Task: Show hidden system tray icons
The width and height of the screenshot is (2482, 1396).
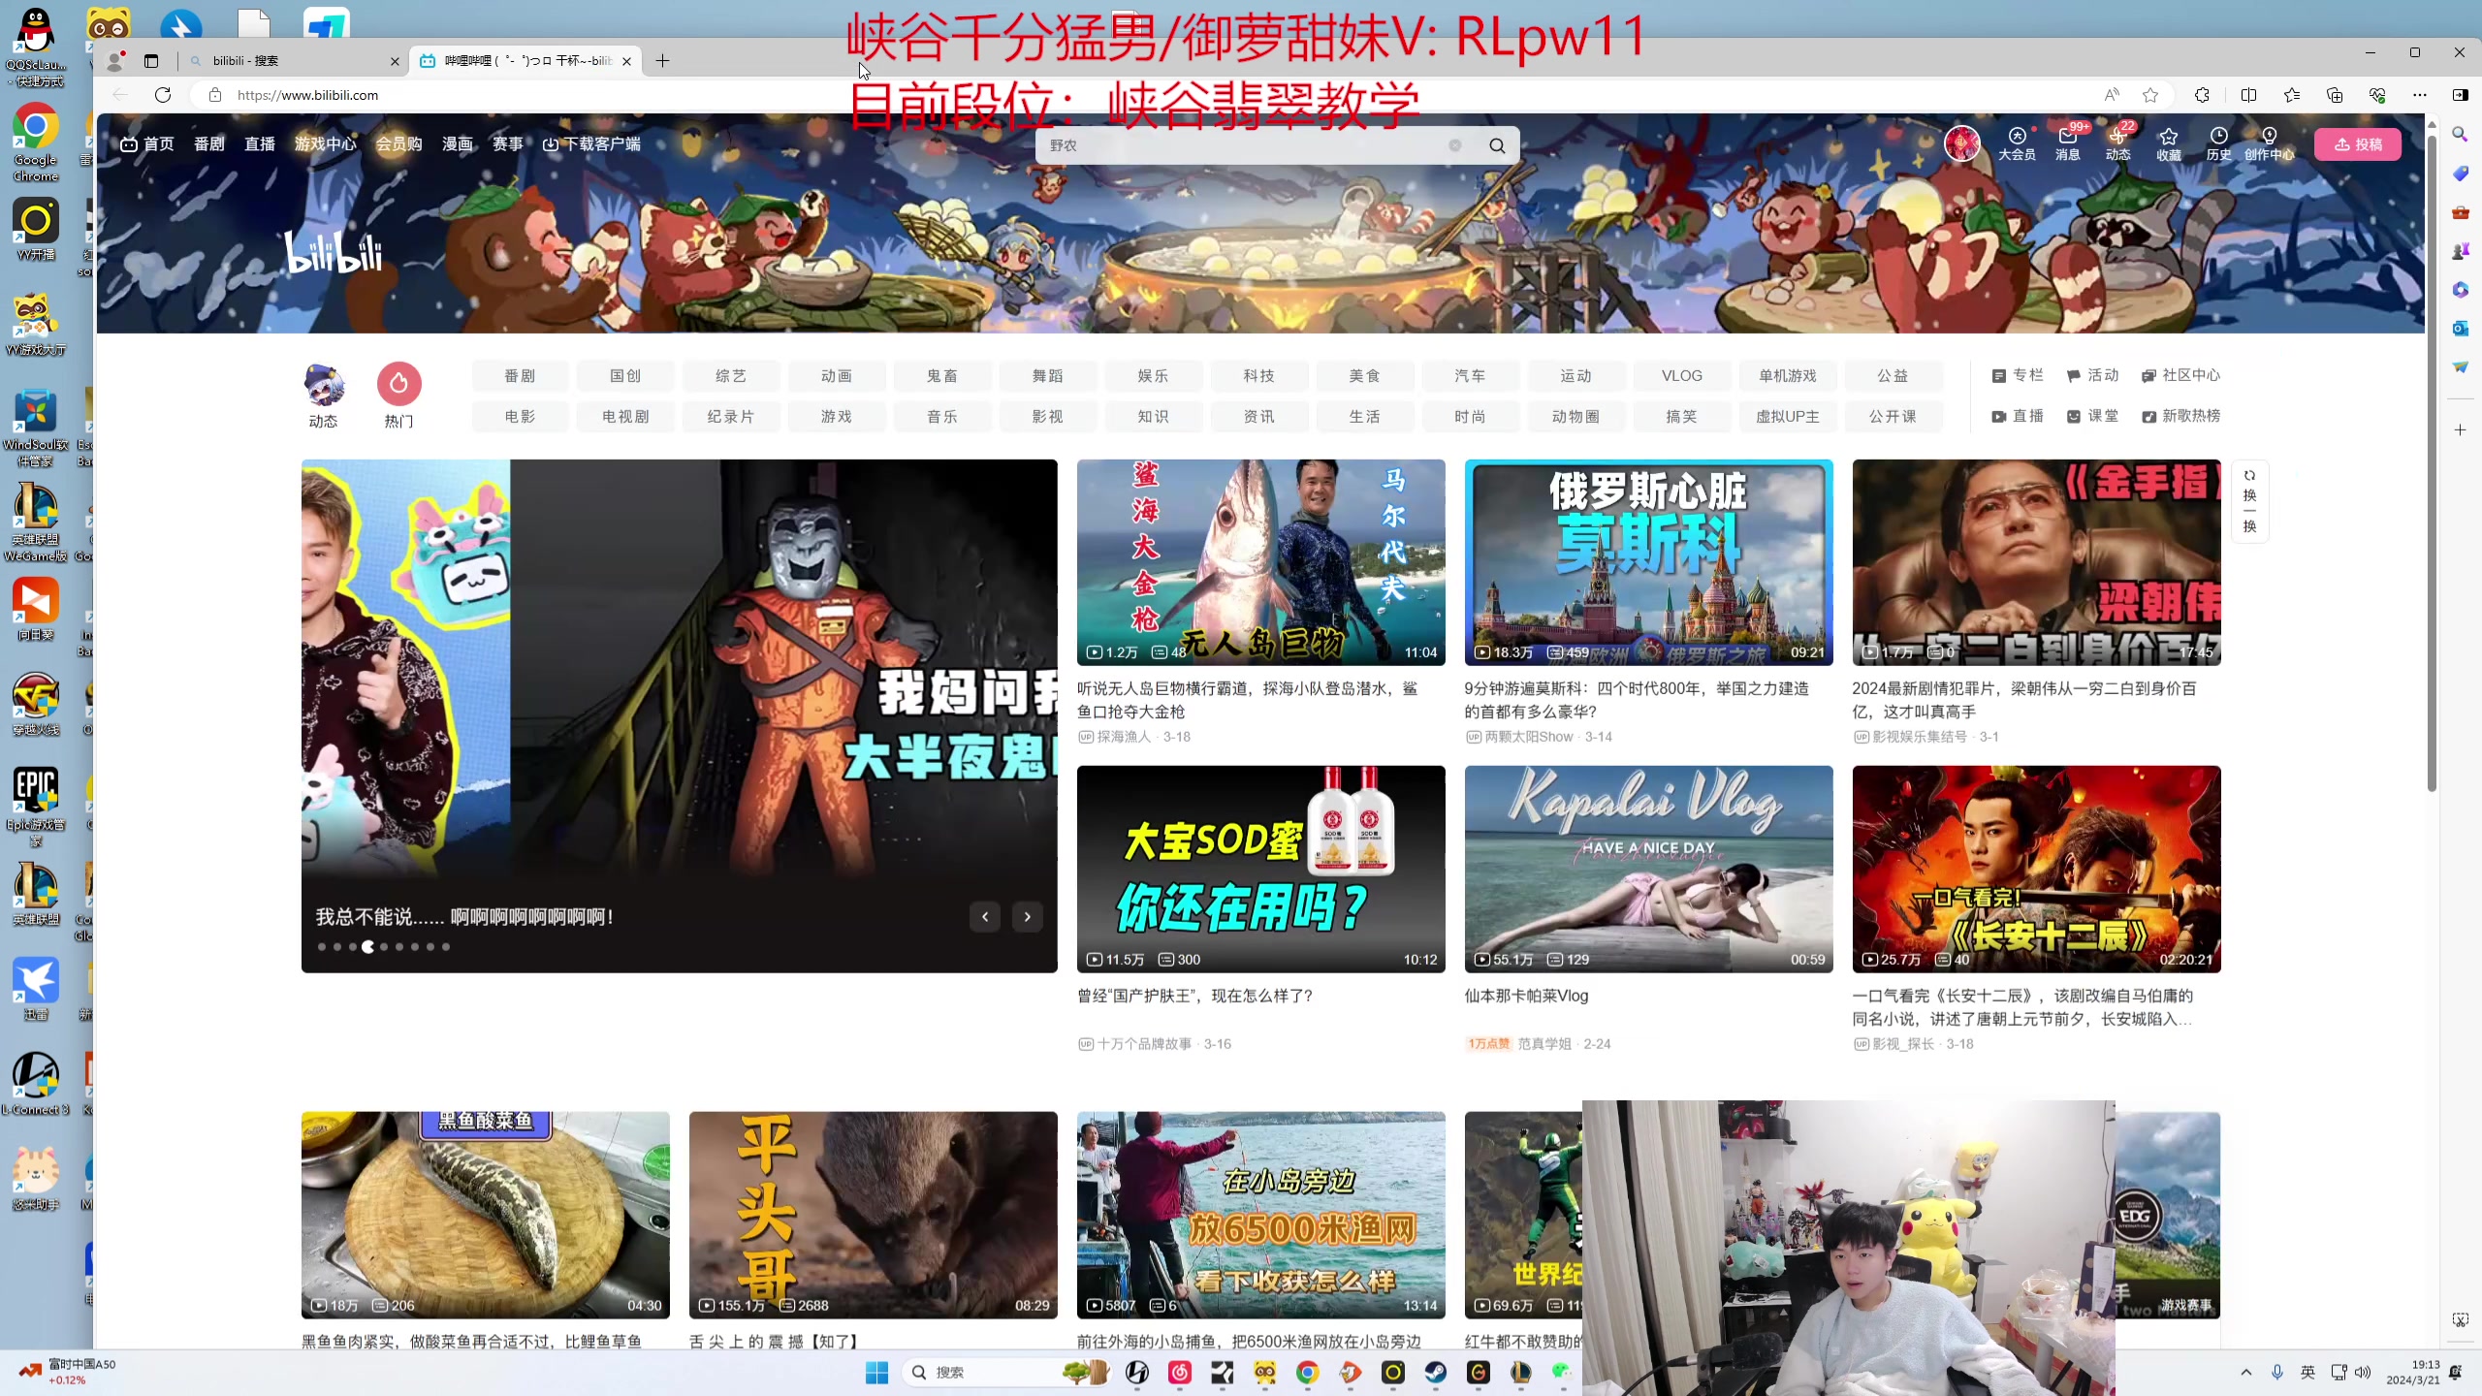Action: click(2245, 1372)
